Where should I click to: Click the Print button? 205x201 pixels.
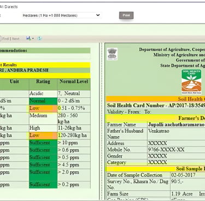pyautogui.click(x=126, y=15)
